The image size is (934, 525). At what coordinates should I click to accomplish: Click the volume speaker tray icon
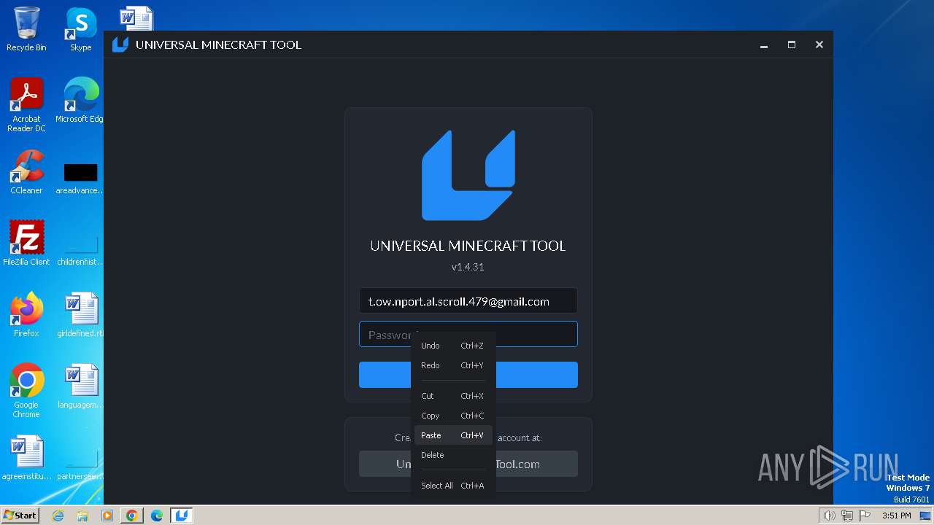point(830,516)
